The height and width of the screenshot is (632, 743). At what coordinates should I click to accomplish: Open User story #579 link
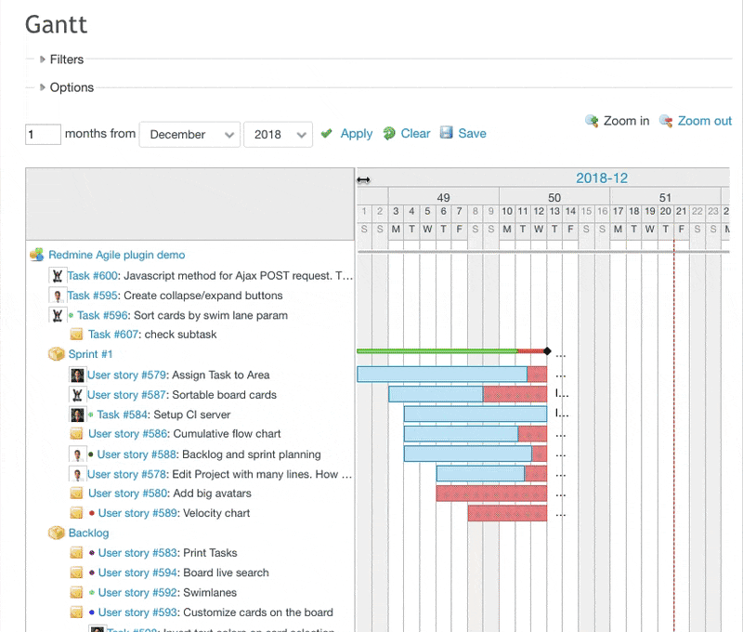(126, 375)
